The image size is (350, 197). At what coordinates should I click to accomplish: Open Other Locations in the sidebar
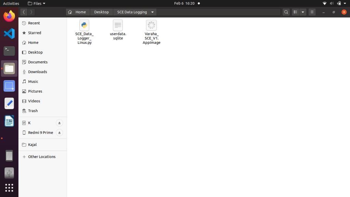coord(41,157)
